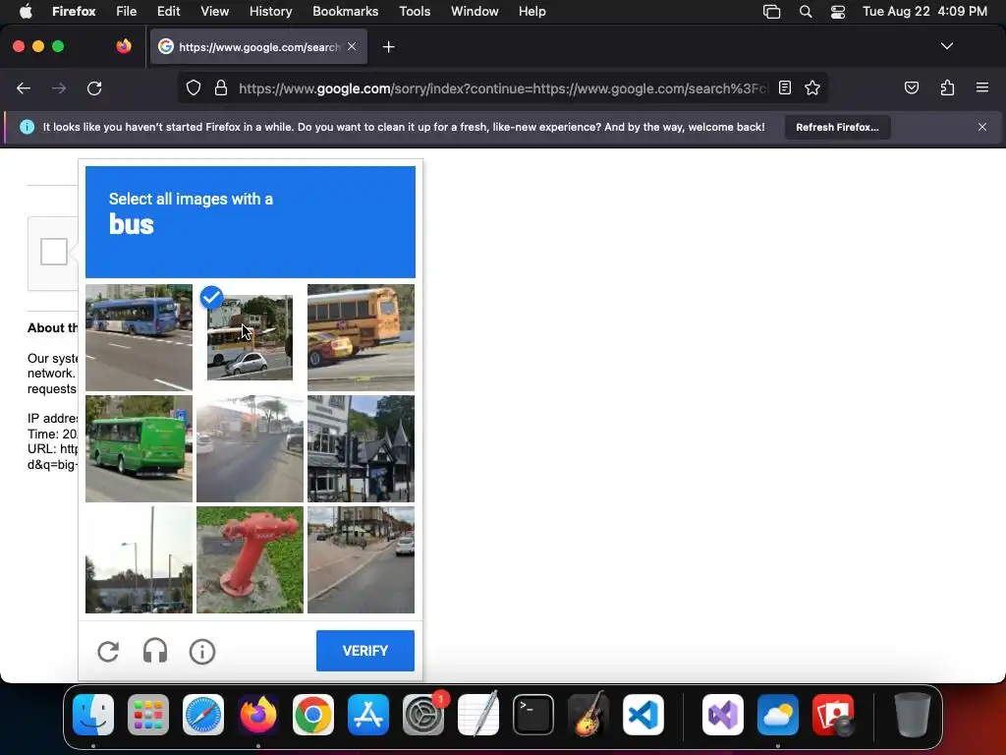Screen dimensions: 1006x755
Task: Open the App Store from the Dock
Action: (x=368, y=714)
